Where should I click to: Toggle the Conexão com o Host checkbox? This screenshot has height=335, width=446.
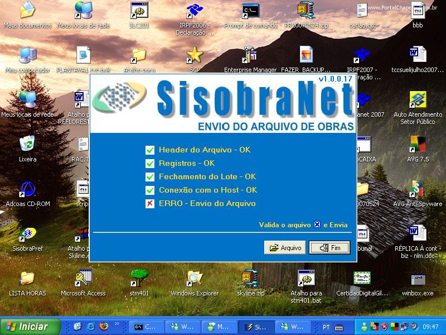point(150,190)
